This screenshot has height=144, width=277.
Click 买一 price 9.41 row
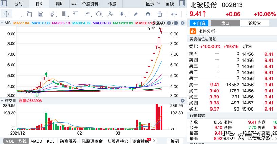214,85
